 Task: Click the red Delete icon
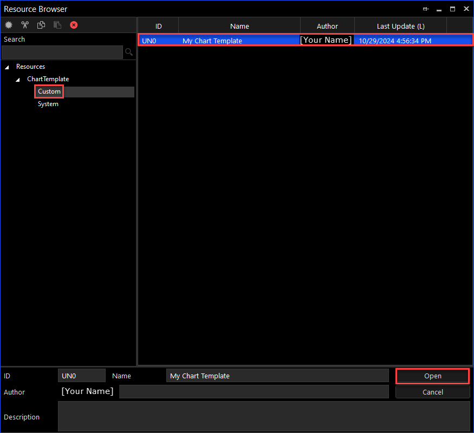74,25
